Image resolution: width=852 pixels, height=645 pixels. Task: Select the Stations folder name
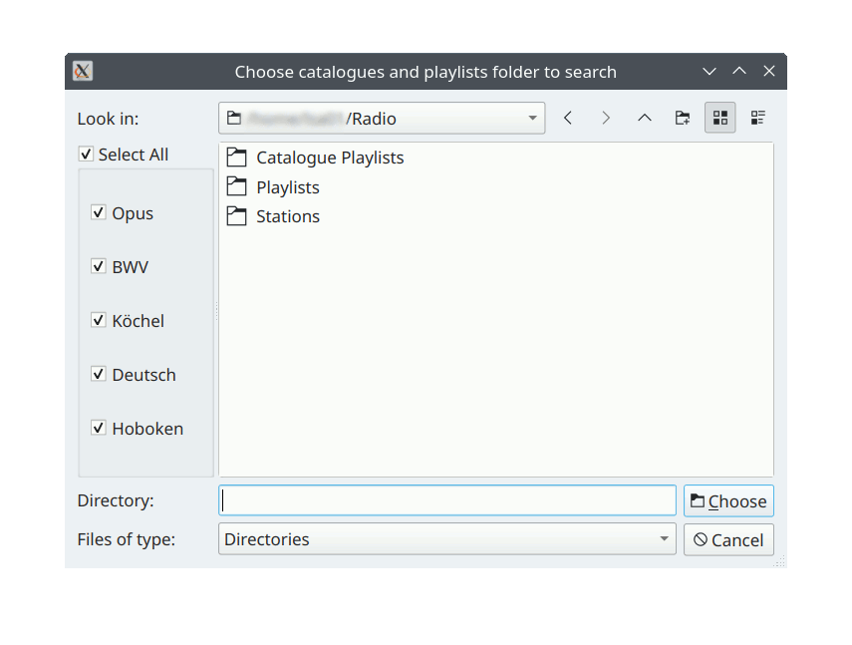[288, 216]
